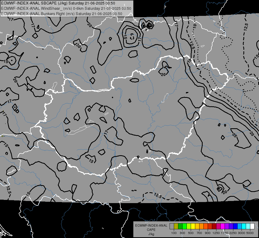The width and height of the screenshot is (259, 238).
Task: Pick the pure blue legend swatch
Action: point(235,226)
